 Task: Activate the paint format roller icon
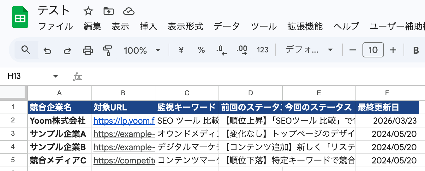[x=107, y=50]
